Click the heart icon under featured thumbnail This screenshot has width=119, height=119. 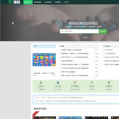34,75
